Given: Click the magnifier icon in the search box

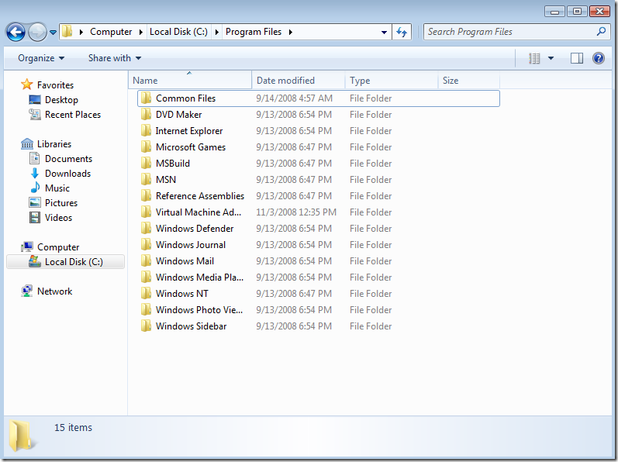Looking at the screenshot, I should click(x=601, y=32).
